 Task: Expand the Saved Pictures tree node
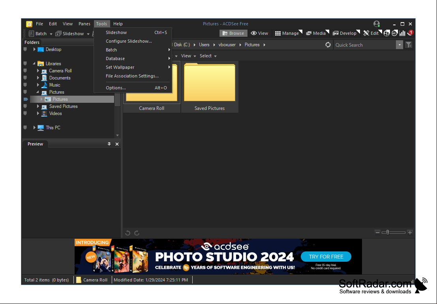tap(38, 106)
